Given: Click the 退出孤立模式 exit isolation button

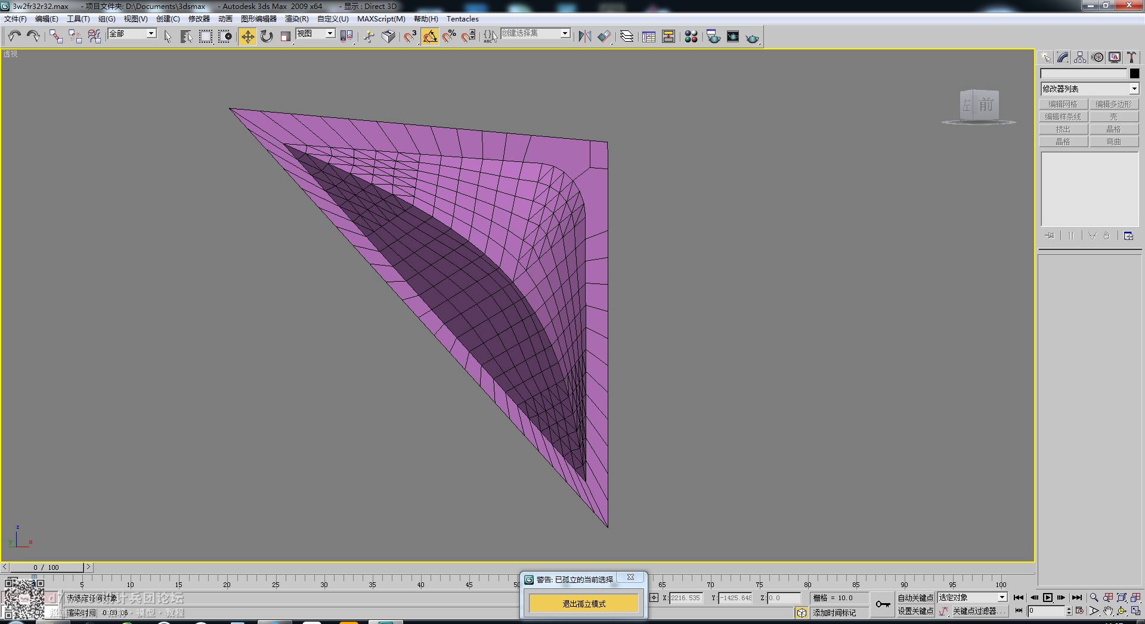Looking at the screenshot, I should (x=584, y=604).
